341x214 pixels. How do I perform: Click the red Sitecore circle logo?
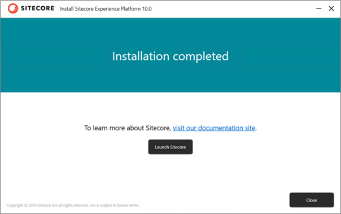click(13, 8)
